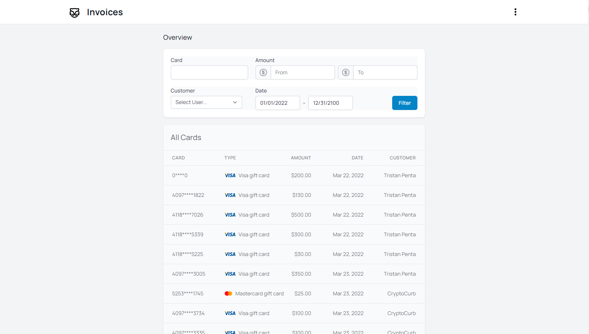589x334 pixels.
Task: Click the CARD column header
Action: click(x=178, y=158)
